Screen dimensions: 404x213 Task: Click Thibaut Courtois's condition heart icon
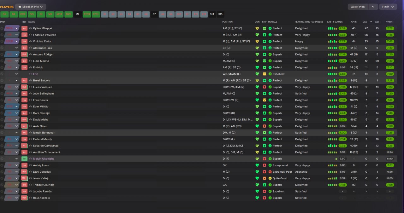click(x=257, y=185)
